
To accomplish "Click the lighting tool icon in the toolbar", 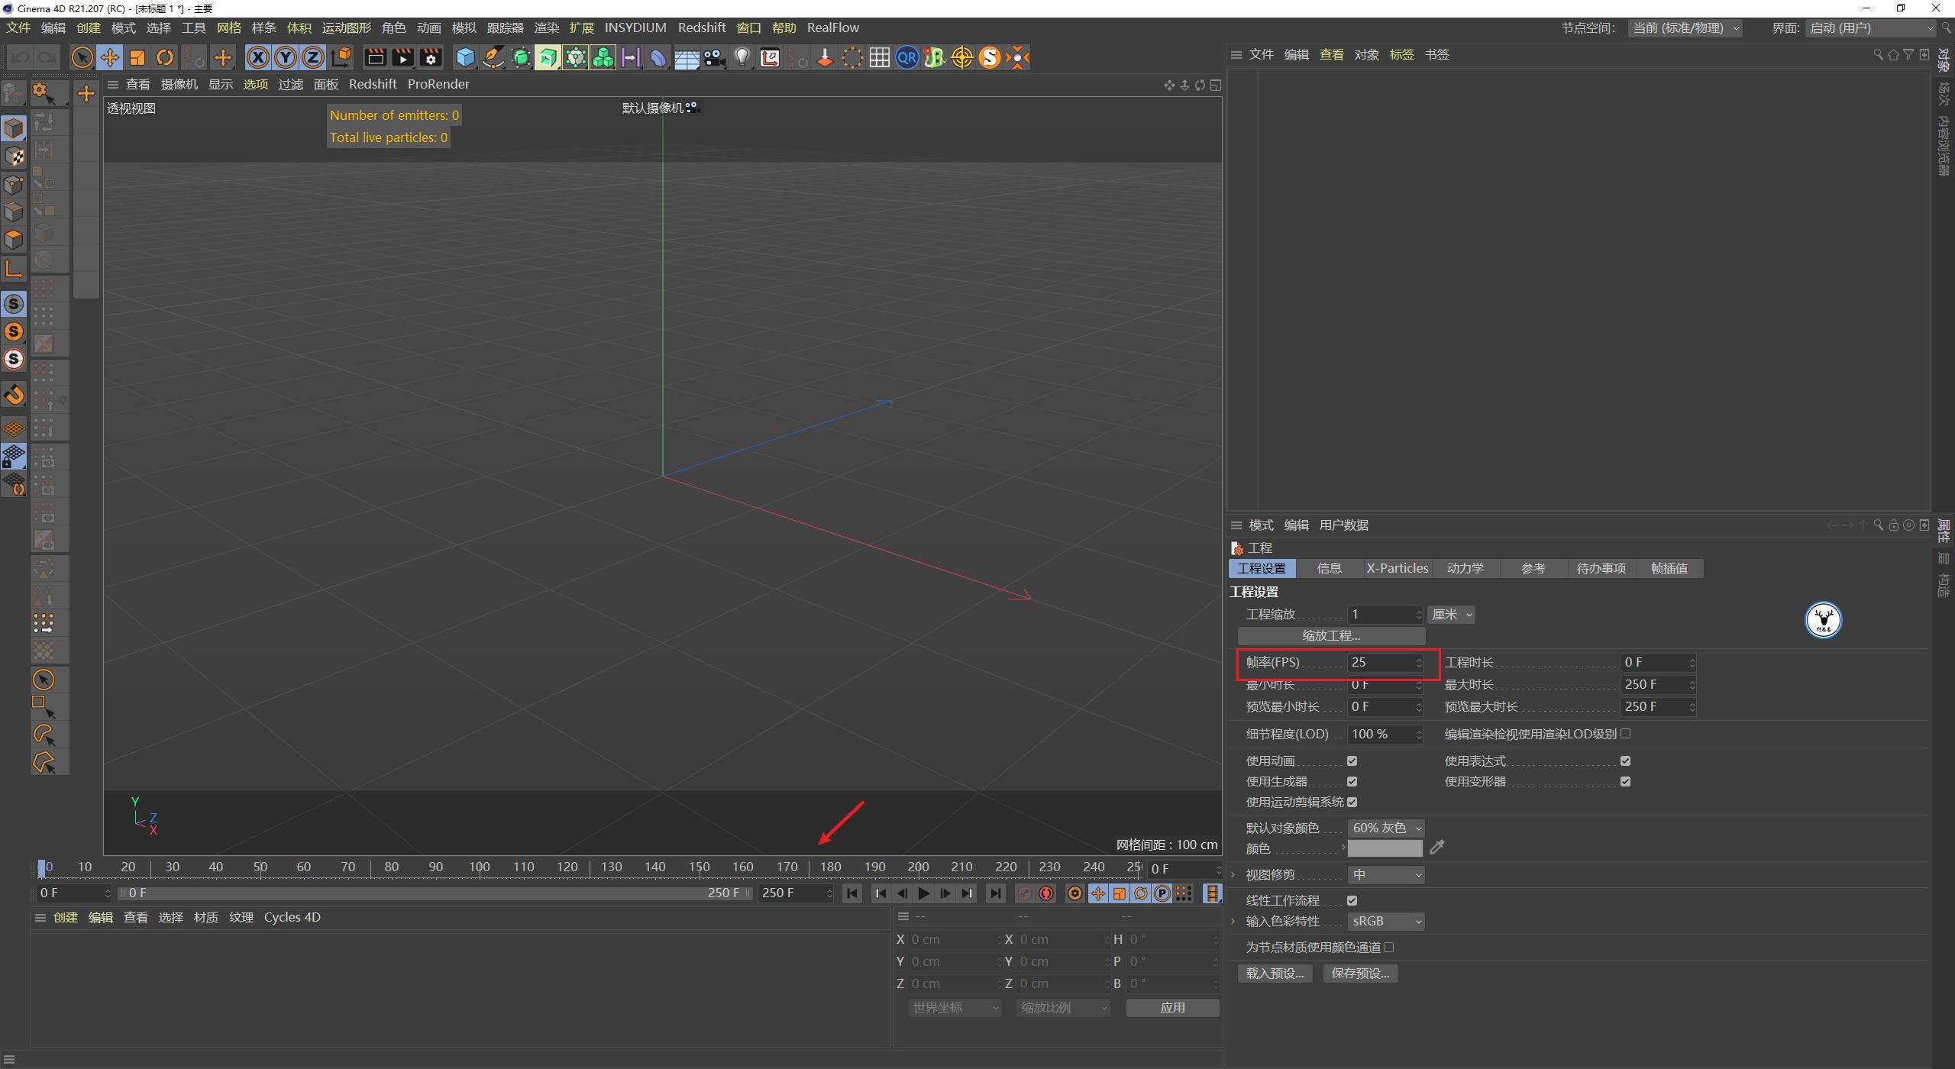I will coord(742,57).
